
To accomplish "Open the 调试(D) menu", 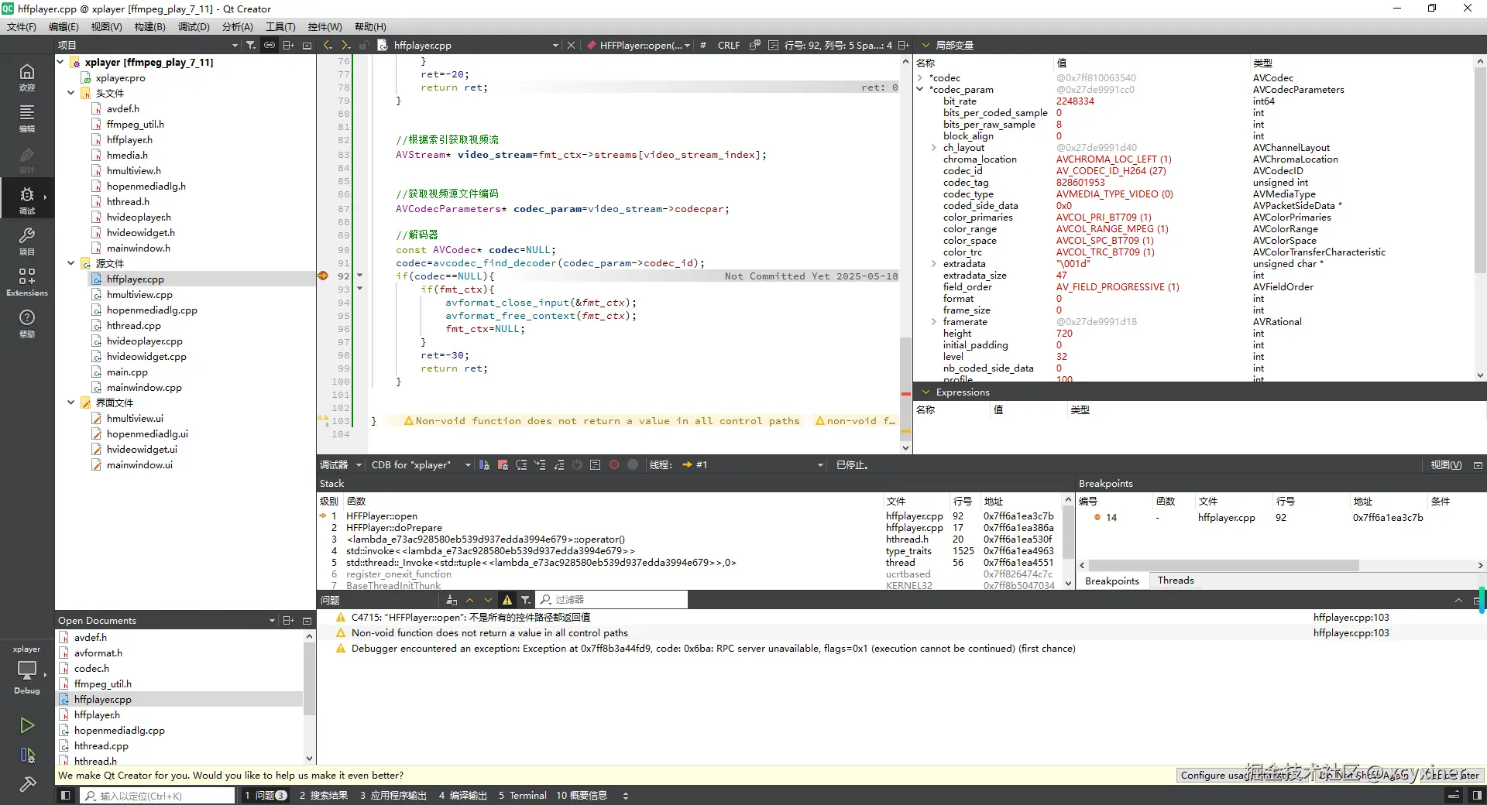I will coord(194,26).
